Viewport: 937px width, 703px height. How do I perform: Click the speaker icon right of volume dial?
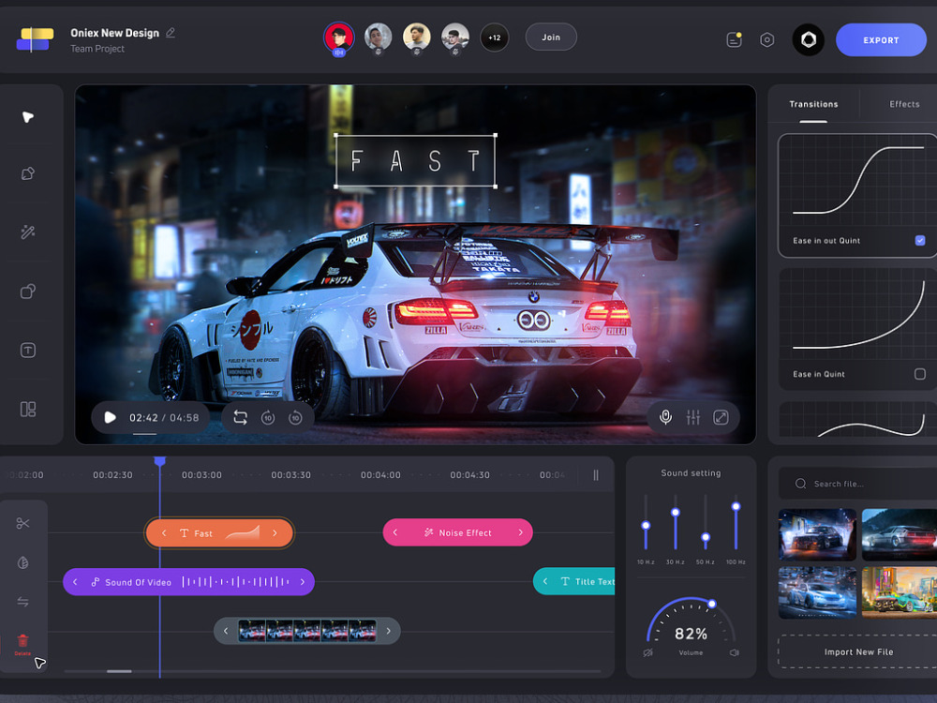tap(734, 652)
